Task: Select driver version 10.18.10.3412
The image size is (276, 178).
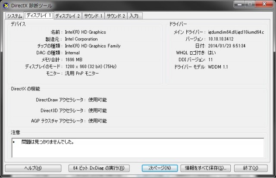Action: [221, 39]
